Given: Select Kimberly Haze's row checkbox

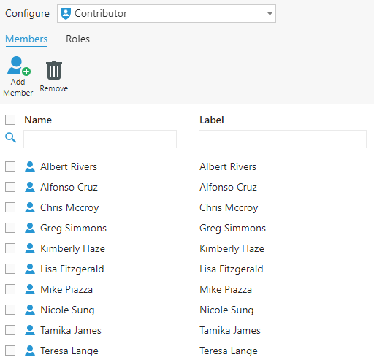Looking at the screenshot, I should 10,248.
